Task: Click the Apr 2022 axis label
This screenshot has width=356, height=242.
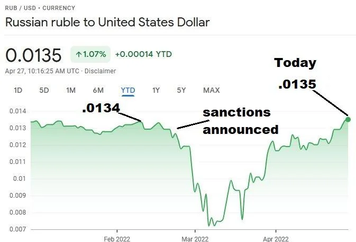Action: 276,238
